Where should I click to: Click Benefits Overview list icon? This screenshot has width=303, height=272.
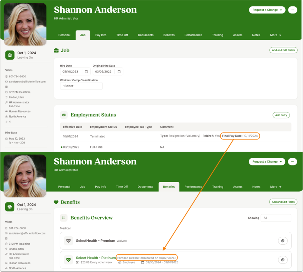[x=63, y=218]
